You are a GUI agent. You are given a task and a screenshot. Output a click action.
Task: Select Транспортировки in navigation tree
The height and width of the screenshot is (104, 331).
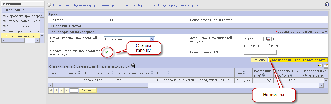(x=22, y=36)
